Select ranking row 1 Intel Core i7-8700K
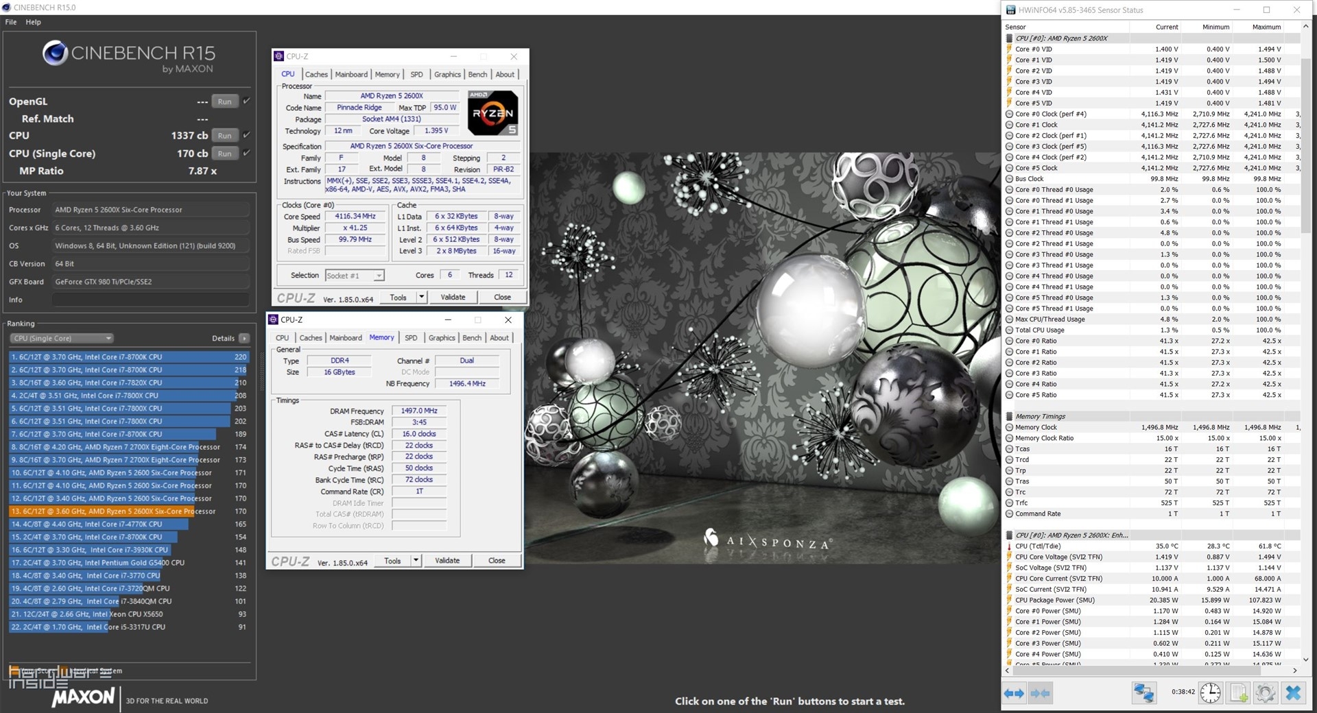The height and width of the screenshot is (713, 1317). (x=129, y=357)
